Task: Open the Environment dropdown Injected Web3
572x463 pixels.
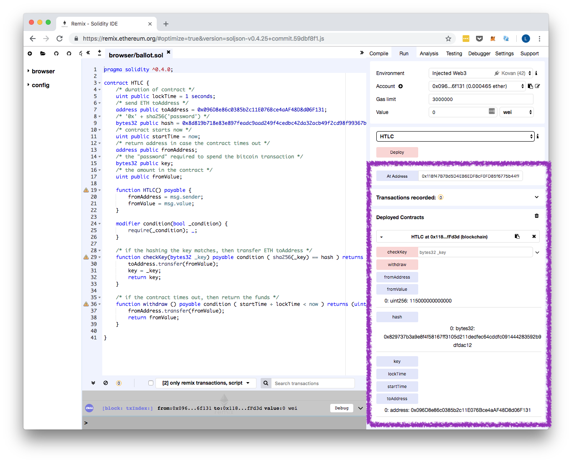Action: click(481, 73)
